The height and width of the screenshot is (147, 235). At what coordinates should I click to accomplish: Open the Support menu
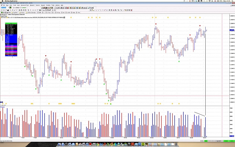click(x=43, y=5)
